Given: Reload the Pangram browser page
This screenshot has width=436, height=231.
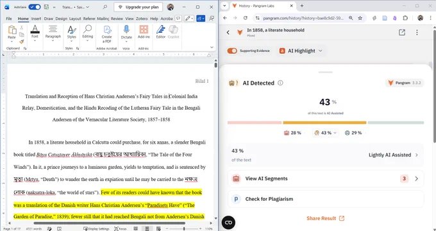Looking at the screenshot, I should coord(245,18).
